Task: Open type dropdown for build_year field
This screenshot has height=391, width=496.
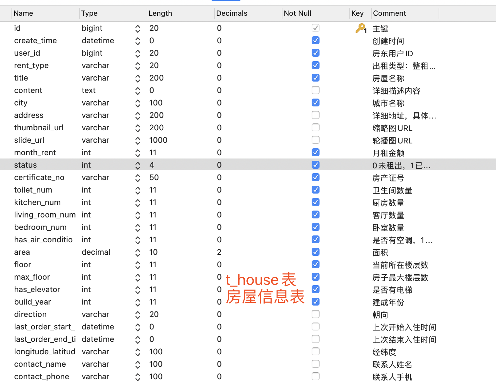Action: 138,303
